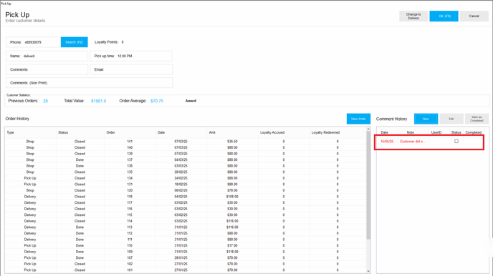
Task: Select Delivery order 117
Action: (x=186, y=202)
